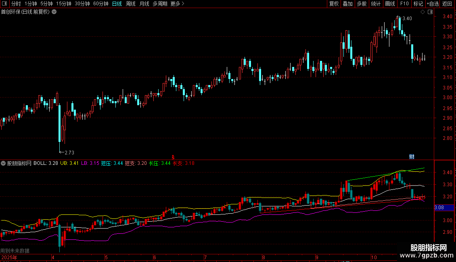Click the 短支: 3.20 indicator value
Screen dimensions: 456x262
(x=136, y=163)
